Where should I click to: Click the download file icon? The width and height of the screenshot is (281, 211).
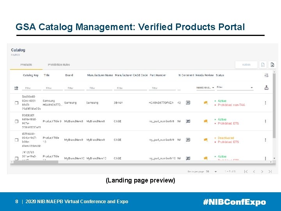pyautogui.click(x=272, y=65)
